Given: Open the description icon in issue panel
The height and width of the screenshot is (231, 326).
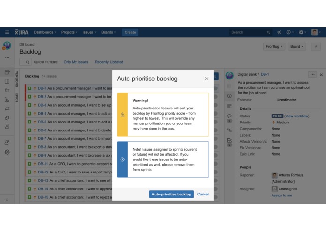Looking at the screenshot, I should 229,106.
